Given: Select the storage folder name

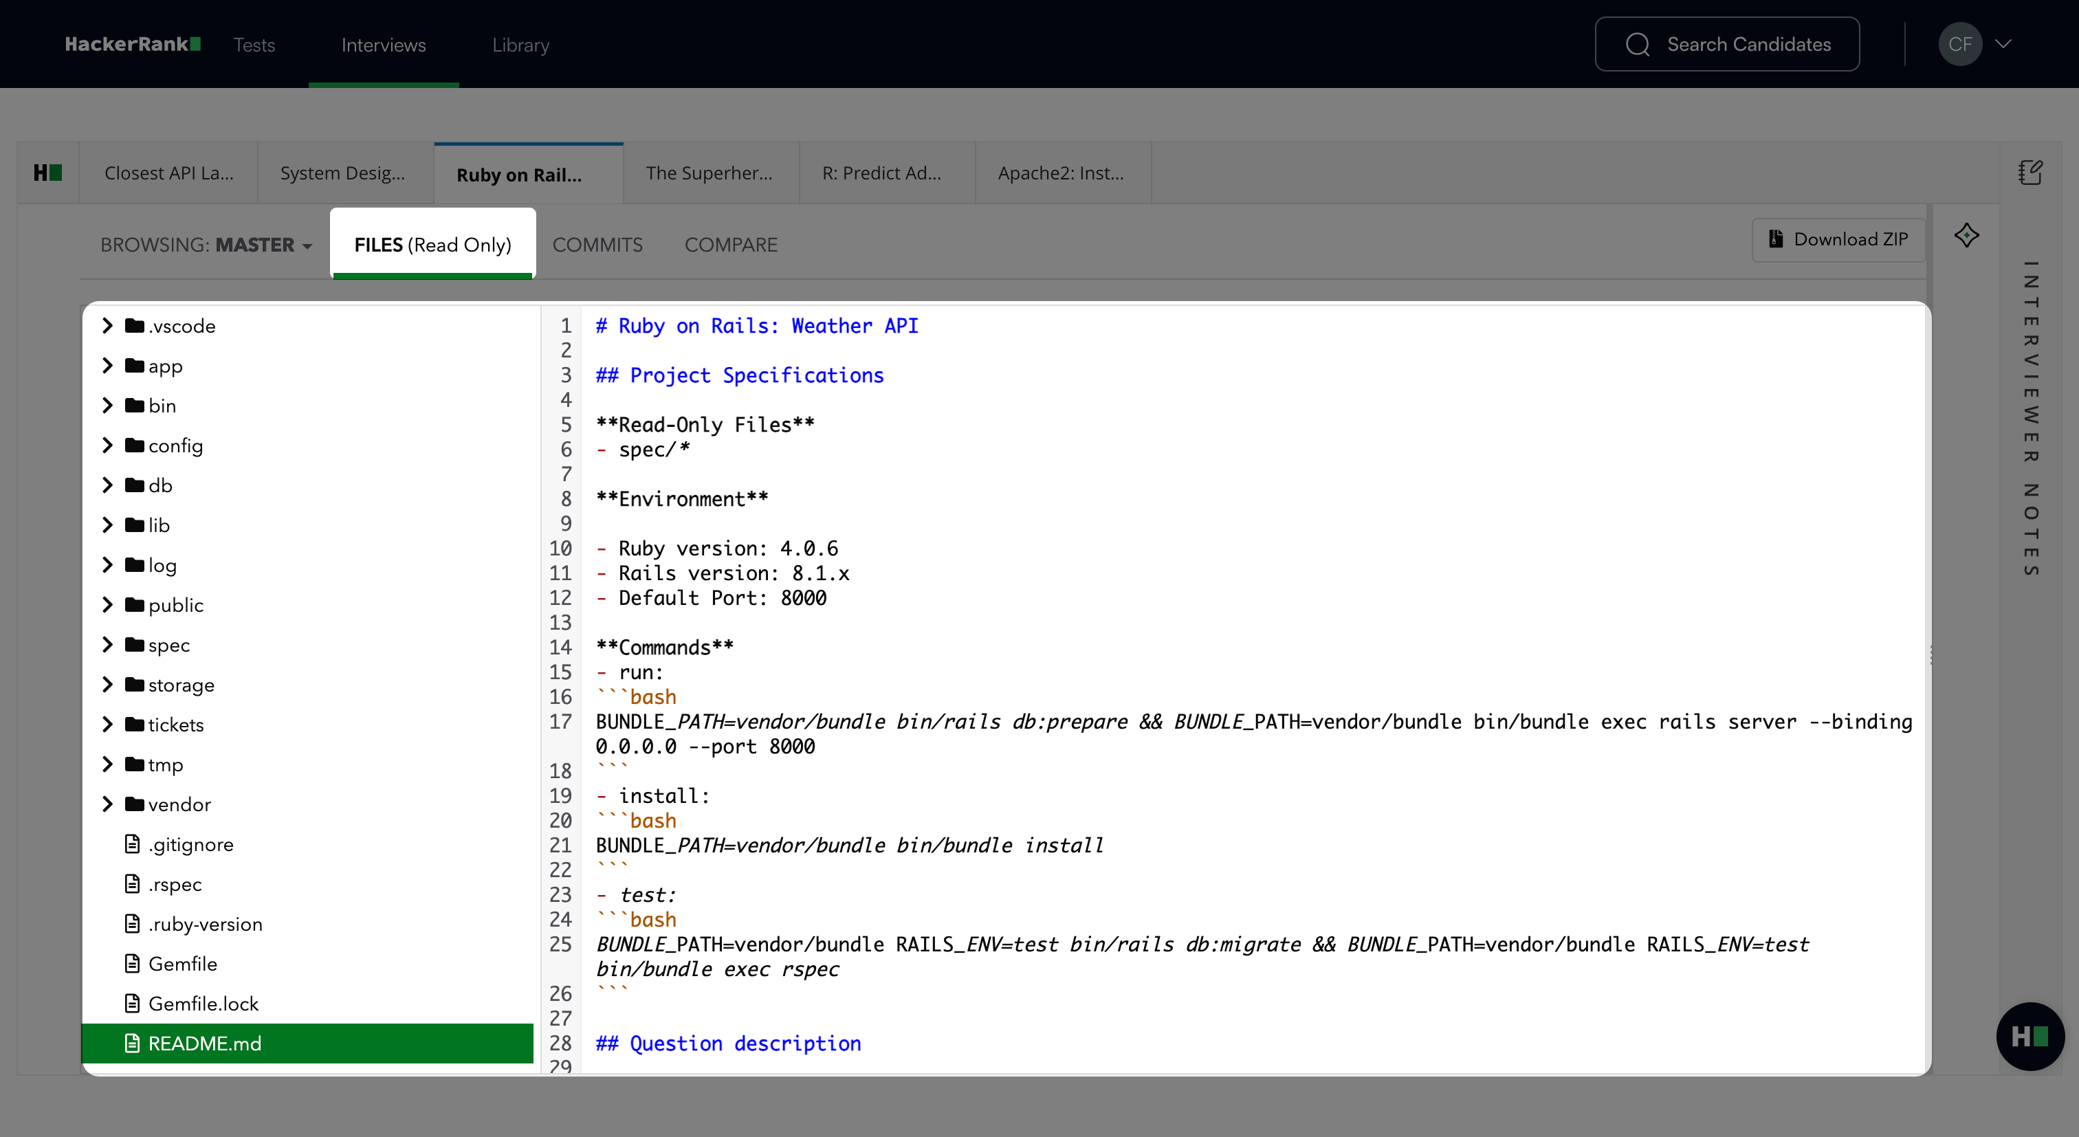Looking at the screenshot, I should click(181, 684).
